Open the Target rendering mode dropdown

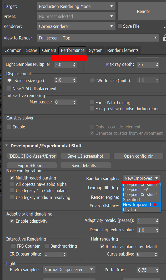tap(76, 6)
